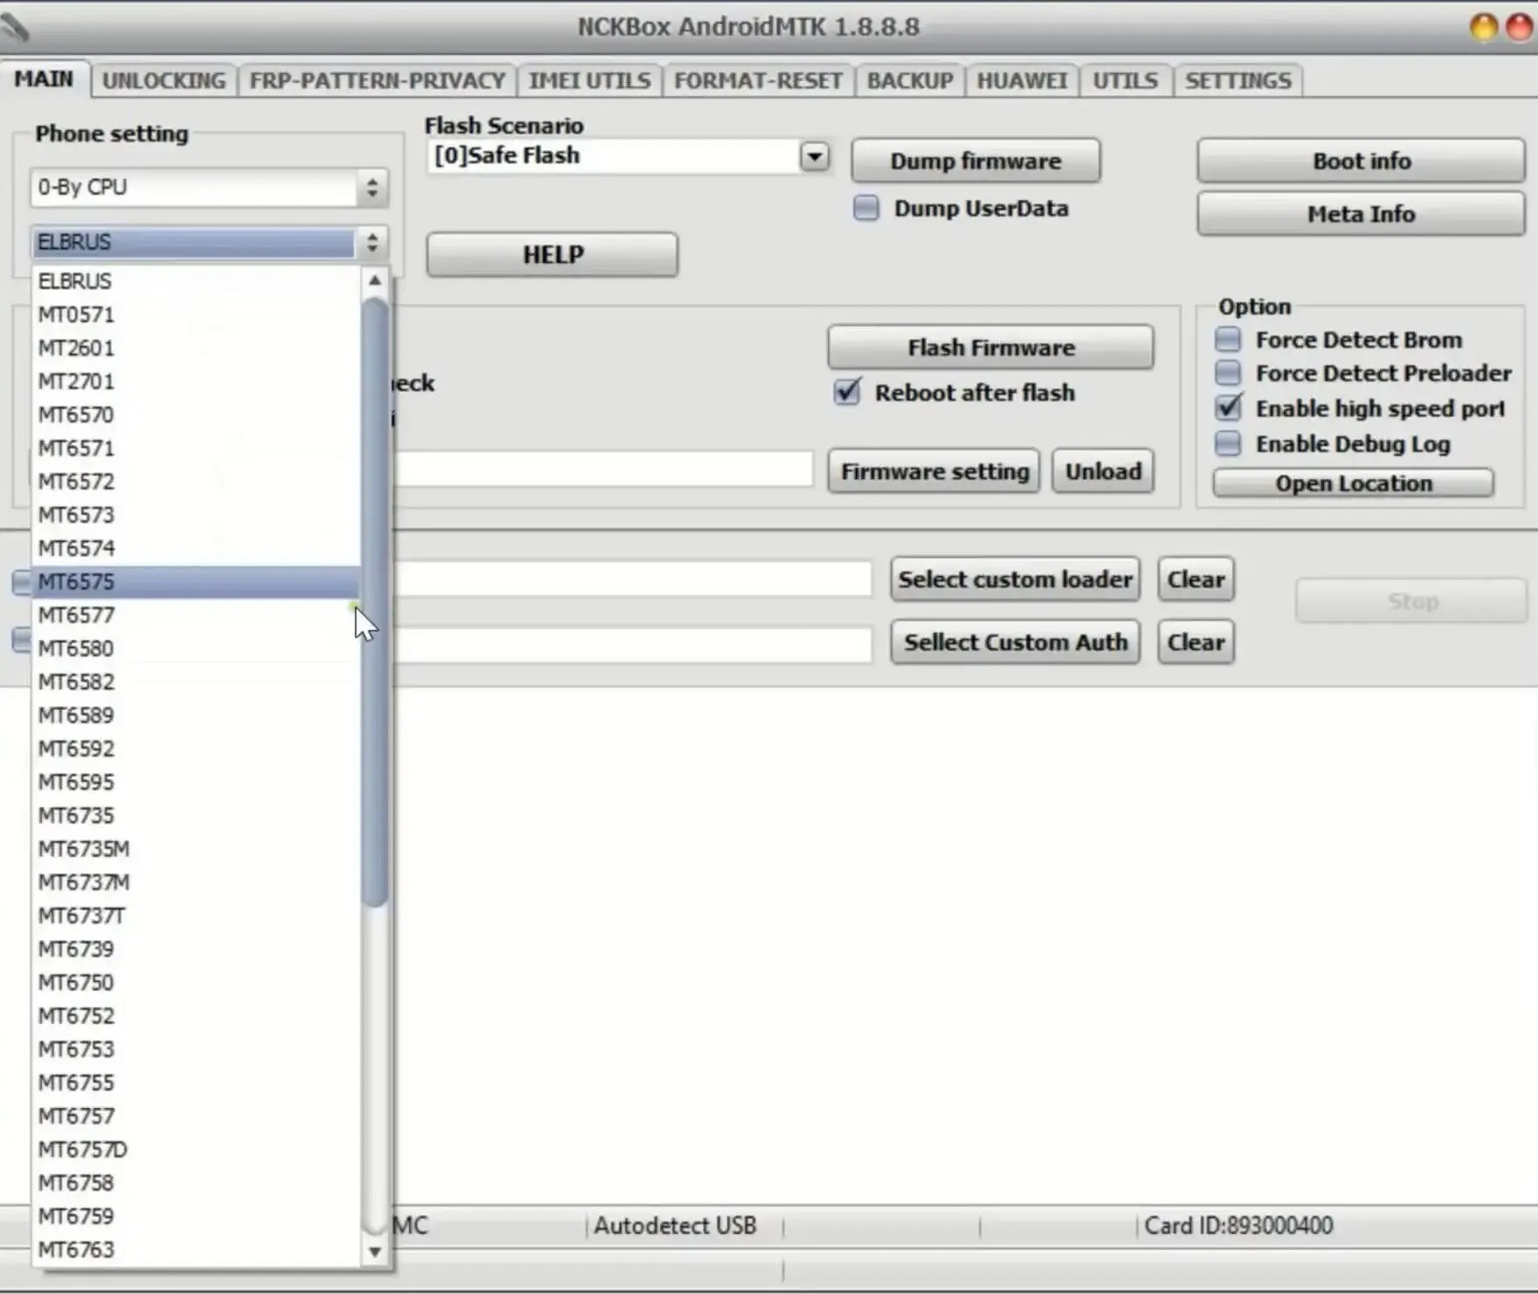The image size is (1538, 1294).
Task: Select MT6750 in the CPU list
Action: point(197,982)
